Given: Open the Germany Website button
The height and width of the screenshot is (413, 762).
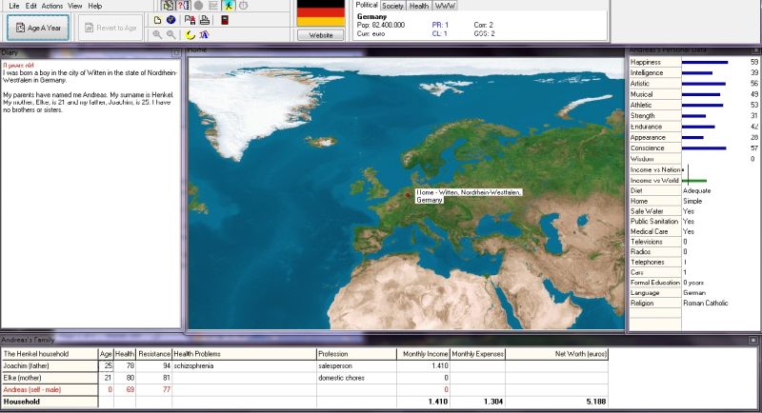Looking at the screenshot, I should pos(321,35).
